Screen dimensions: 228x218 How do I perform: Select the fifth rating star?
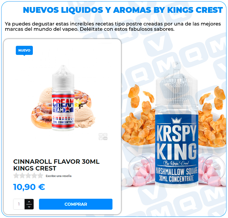click(40, 176)
